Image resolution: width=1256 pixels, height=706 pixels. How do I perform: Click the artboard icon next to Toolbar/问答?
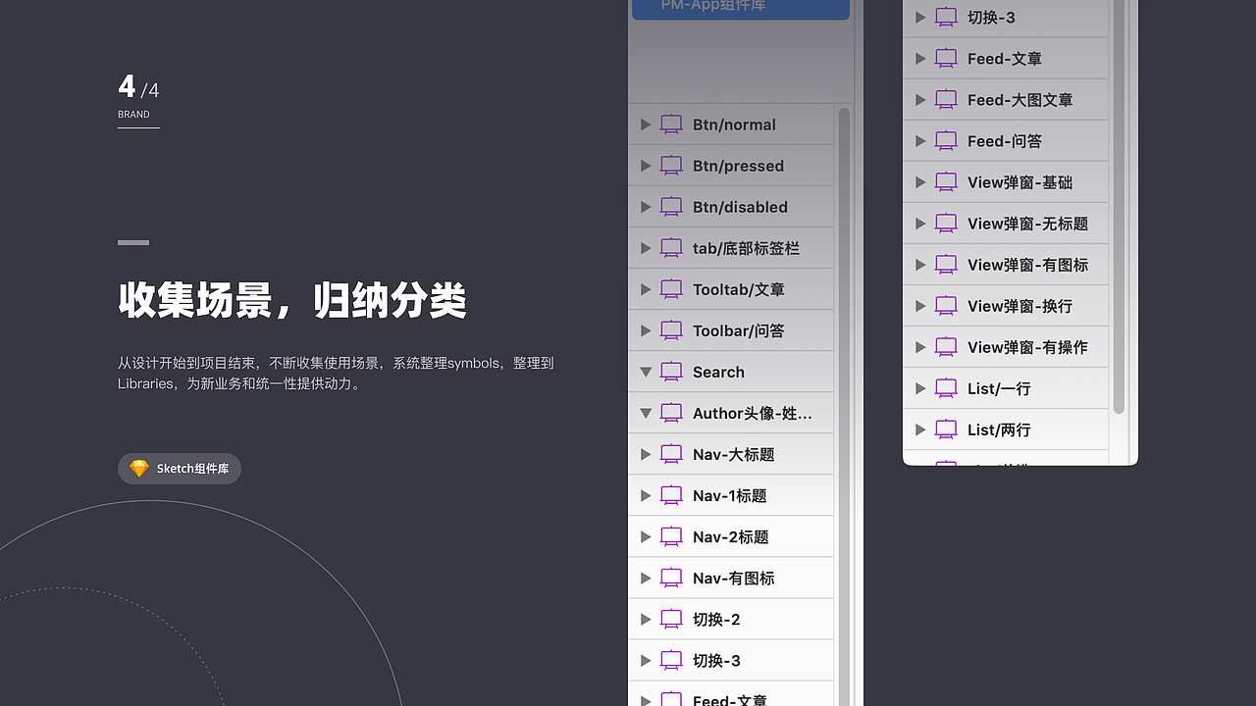(671, 330)
